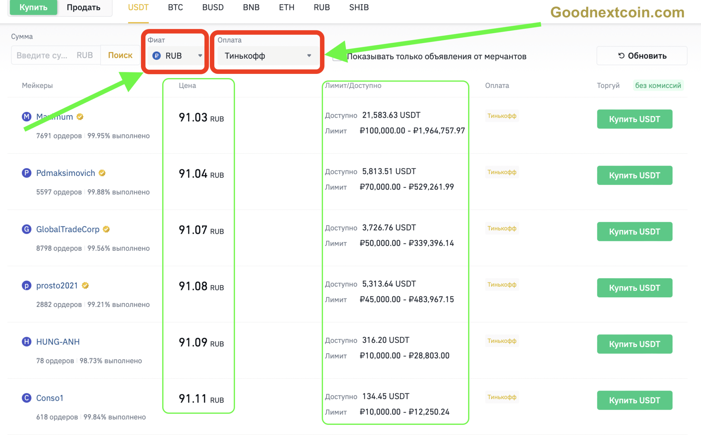Image resolution: width=701 pixels, height=435 pixels.
Task: Click the verified badge next to prosto2021
Action: click(x=85, y=285)
